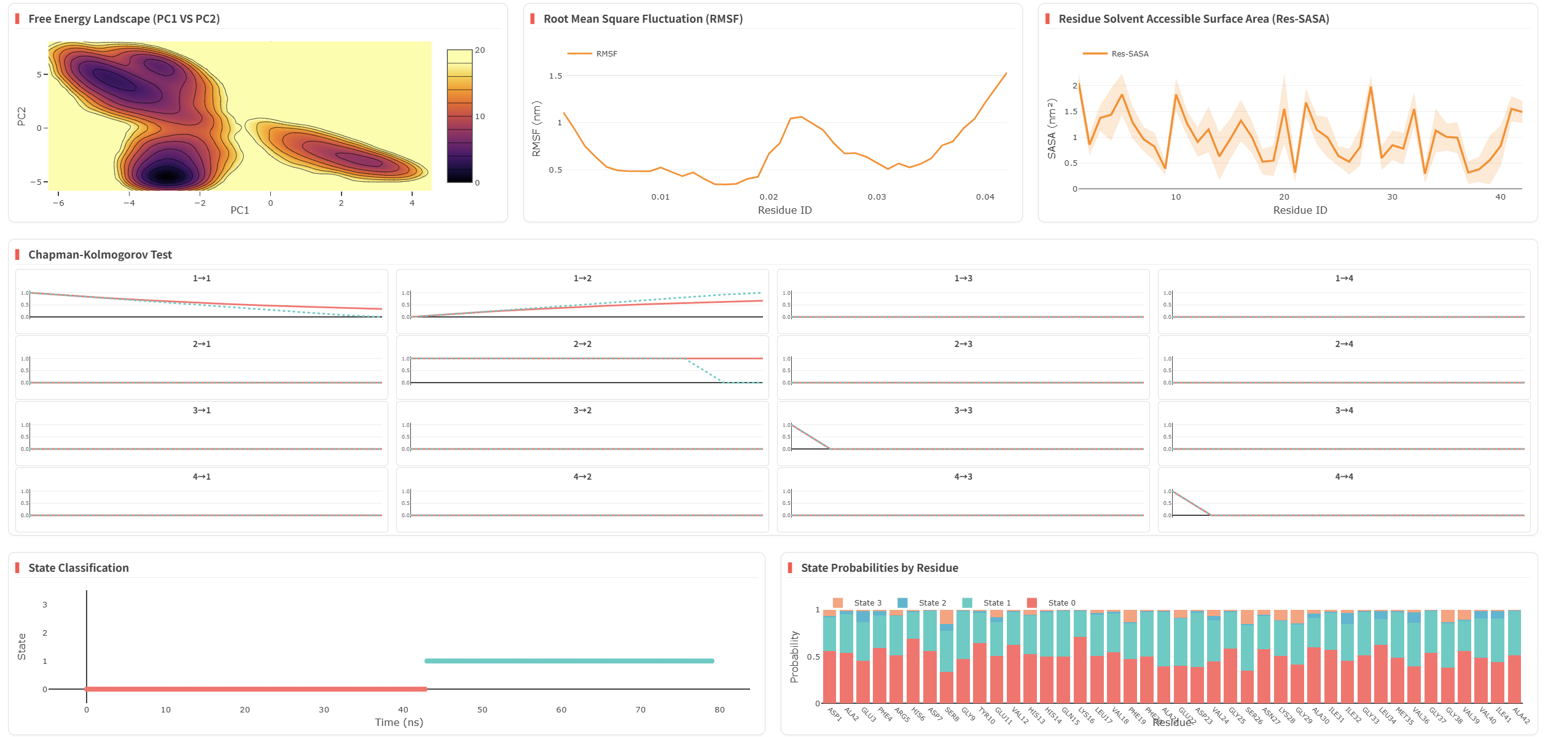1548x737 pixels.
Task: Click the 4→4 transition subplot
Action: click(1344, 503)
